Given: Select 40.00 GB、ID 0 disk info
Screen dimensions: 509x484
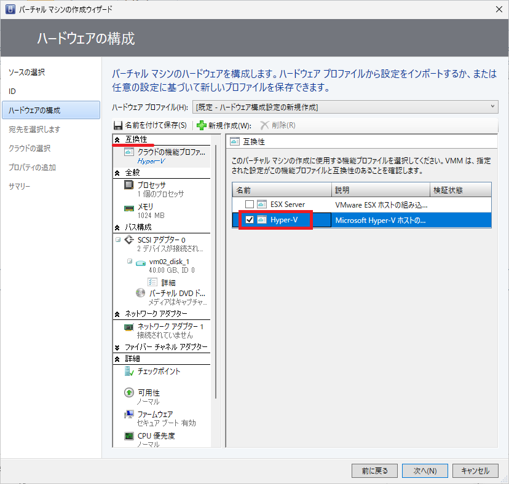Looking at the screenshot, I should click(172, 270).
